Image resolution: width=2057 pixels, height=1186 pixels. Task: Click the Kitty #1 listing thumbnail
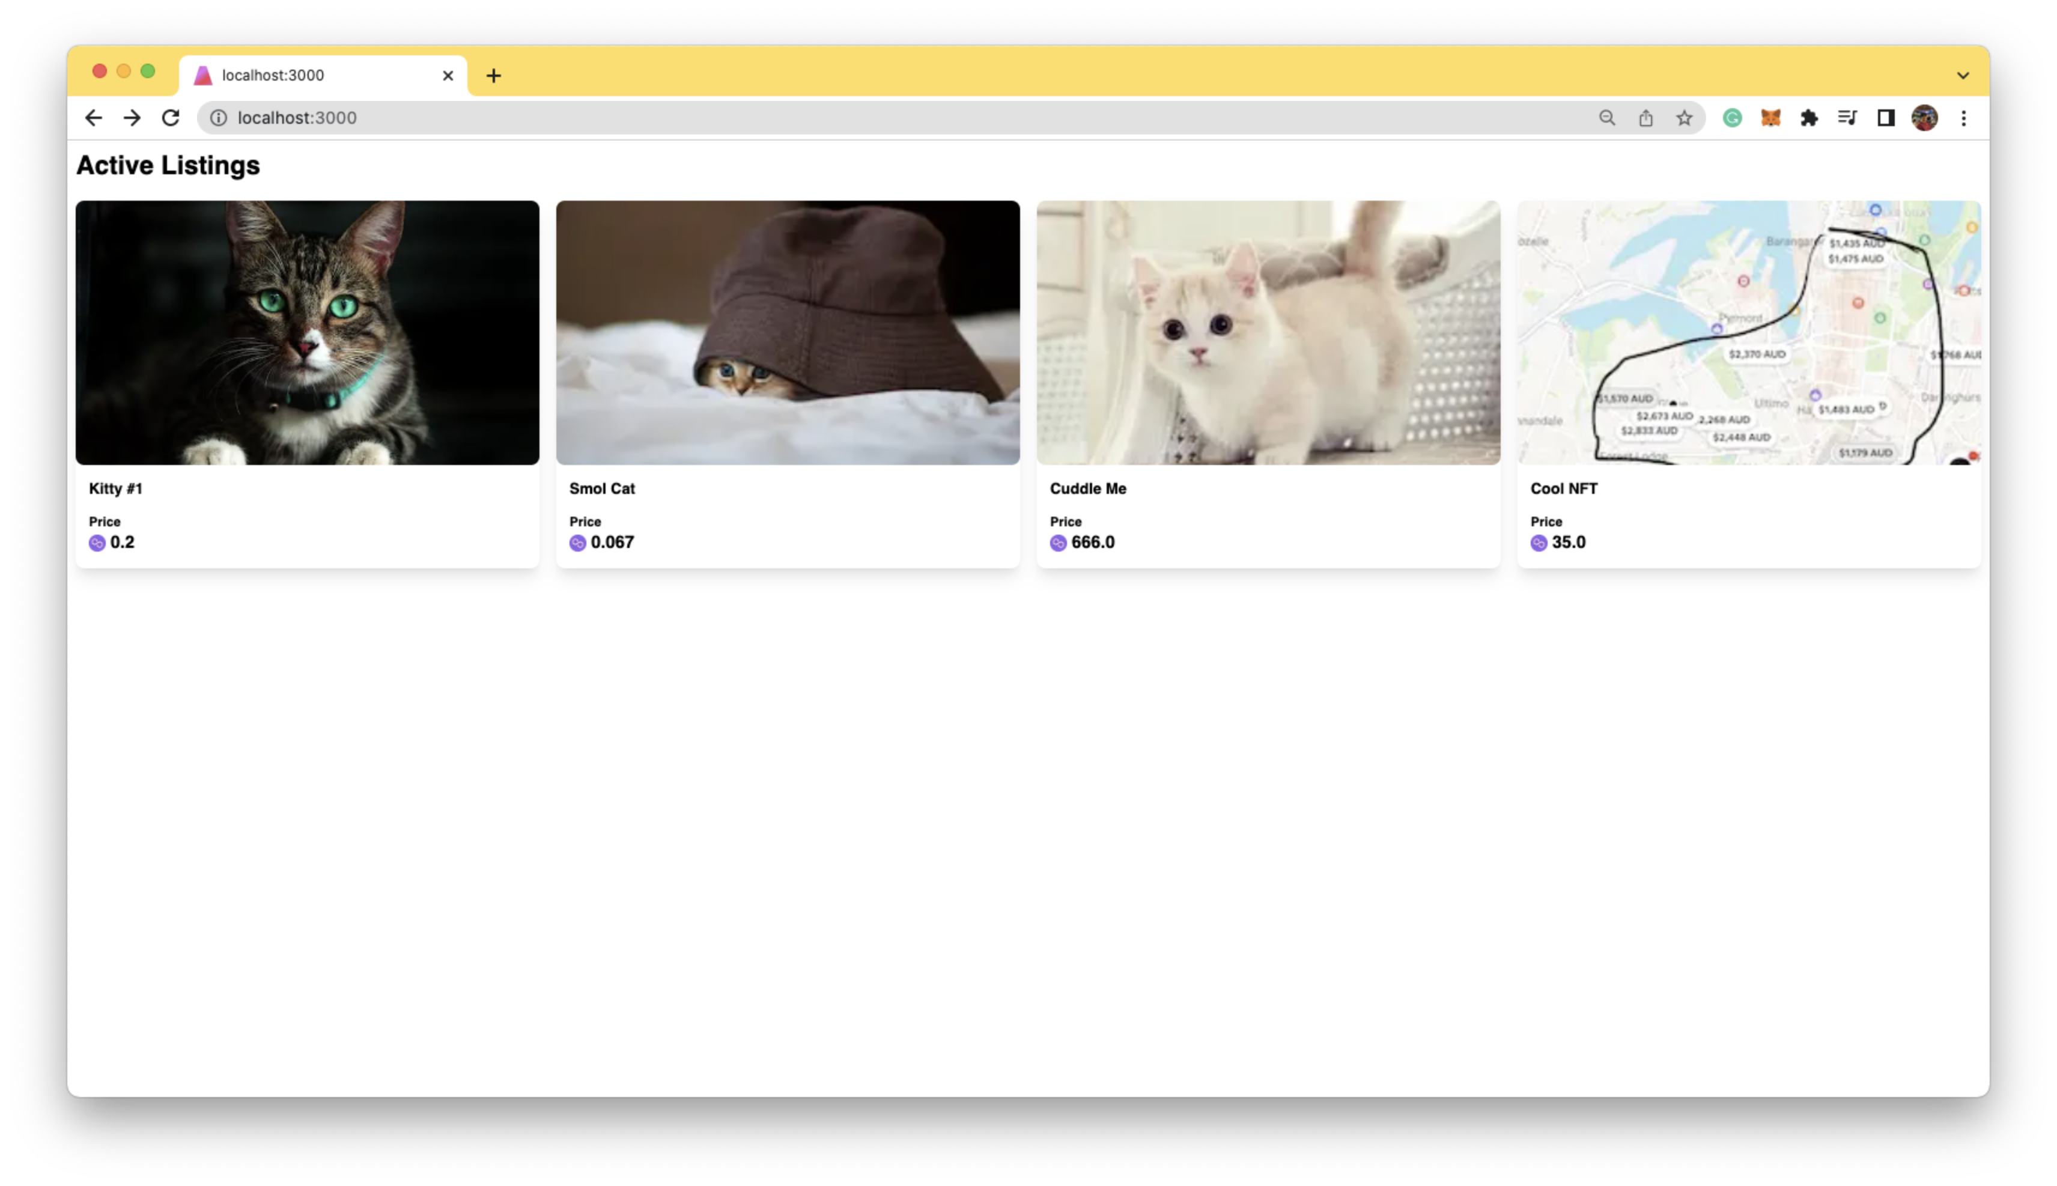click(x=308, y=332)
